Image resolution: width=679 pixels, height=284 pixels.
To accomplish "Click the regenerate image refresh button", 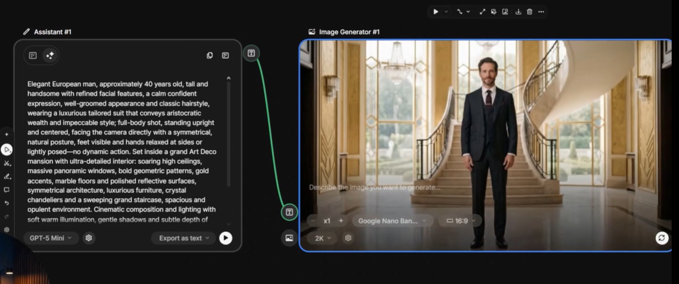I will (x=662, y=238).
